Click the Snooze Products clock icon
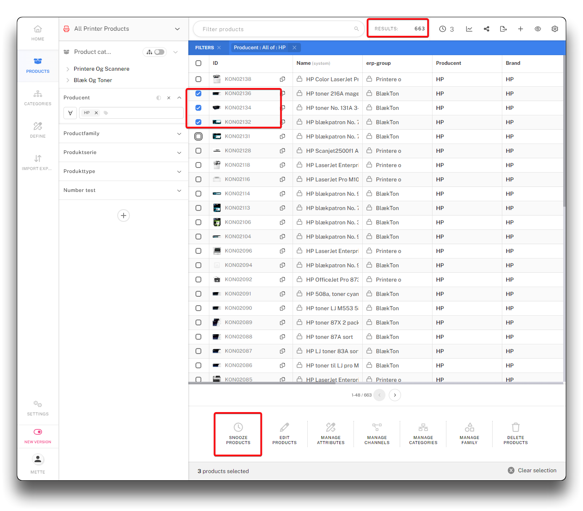Viewport: 583px width, 511px height. coord(238,427)
